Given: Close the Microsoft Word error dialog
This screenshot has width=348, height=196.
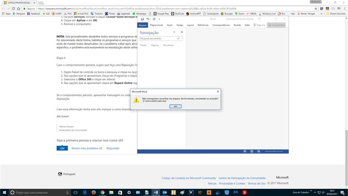Looking at the screenshot, I should [x=218, y=92].
